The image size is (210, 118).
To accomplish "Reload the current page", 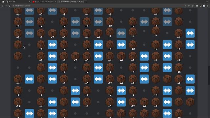I will point(10,6).
